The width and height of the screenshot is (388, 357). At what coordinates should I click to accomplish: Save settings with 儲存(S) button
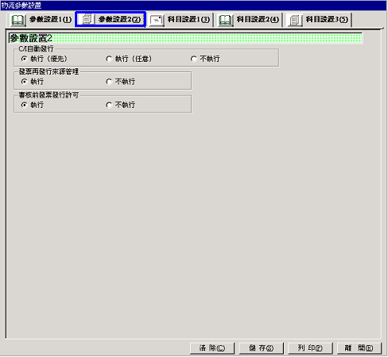click(261, 348)
